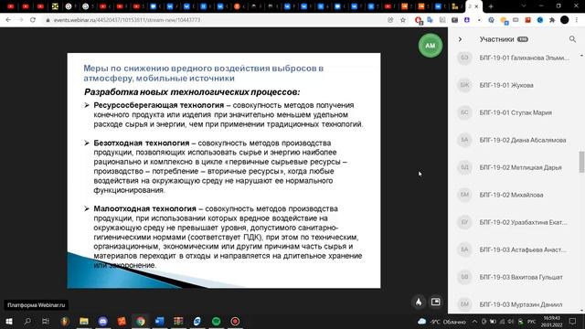Image resolution: width=585 pixels, height=329 pixels.
Task: Click the green AM presenter avatar
Action: pyautogui.click(x=431, y=46)
